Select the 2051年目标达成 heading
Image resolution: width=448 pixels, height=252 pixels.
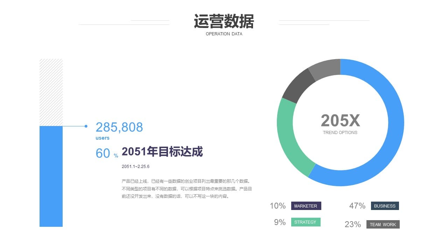pos(162,152)
